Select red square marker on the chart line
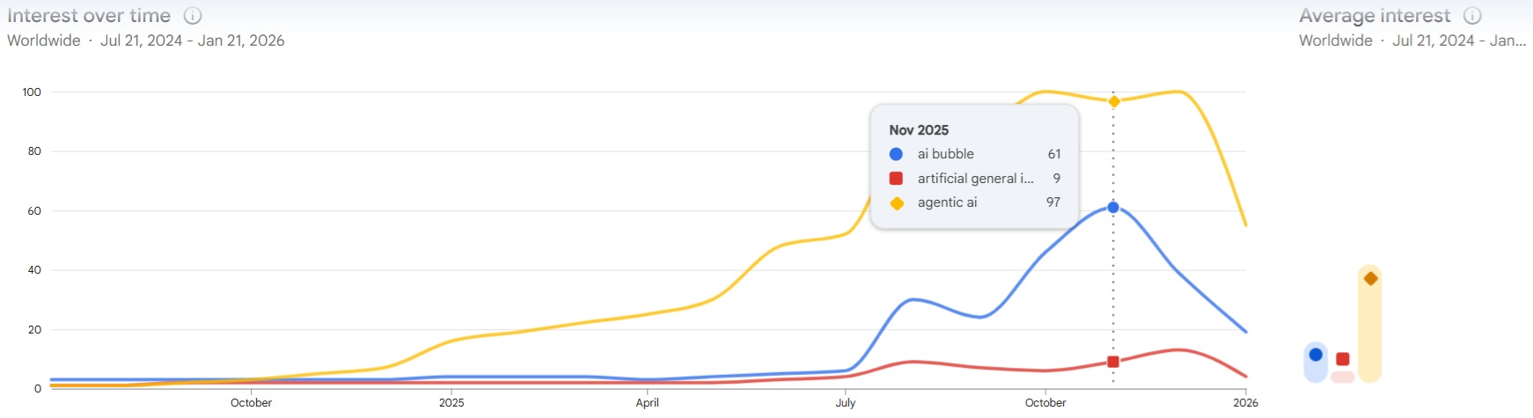Screen dimensions: 1533x418 pos(1113,362)
